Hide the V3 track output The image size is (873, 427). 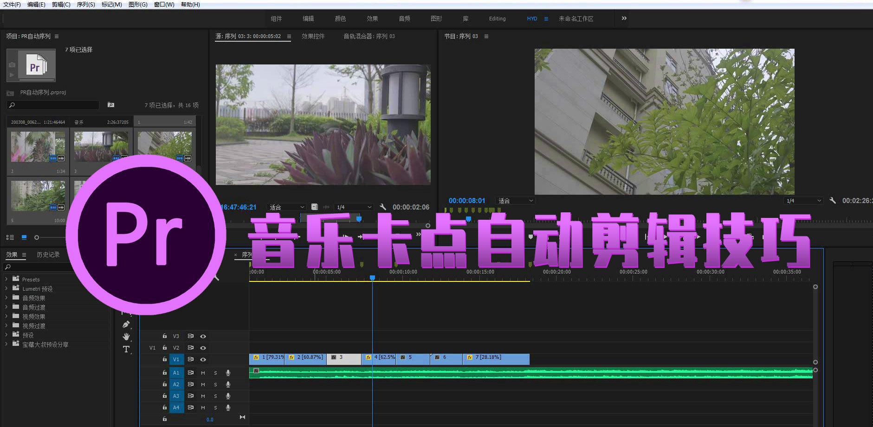click(203, 336)
